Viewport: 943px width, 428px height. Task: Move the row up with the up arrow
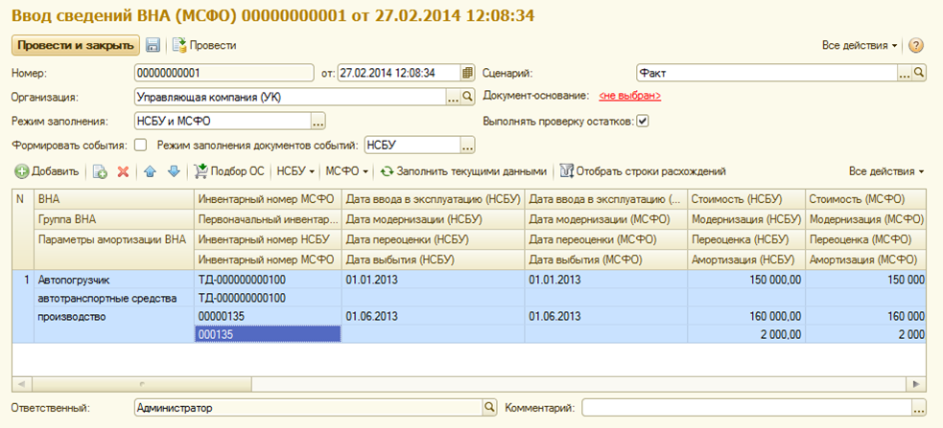150,171
